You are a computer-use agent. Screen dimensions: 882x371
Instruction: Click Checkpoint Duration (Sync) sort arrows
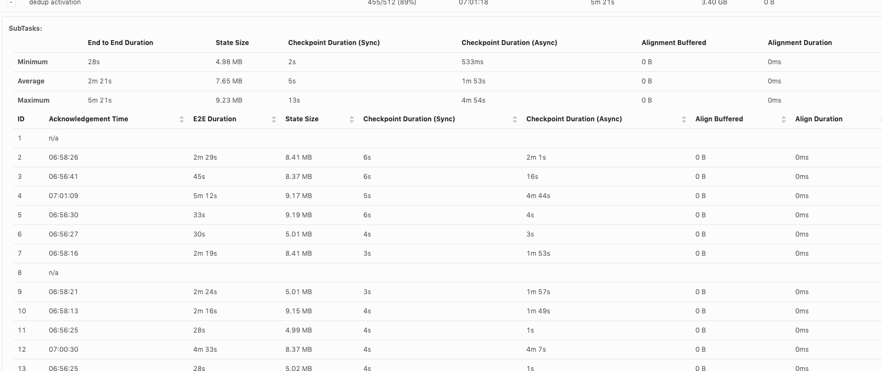(x=515, y=119)
